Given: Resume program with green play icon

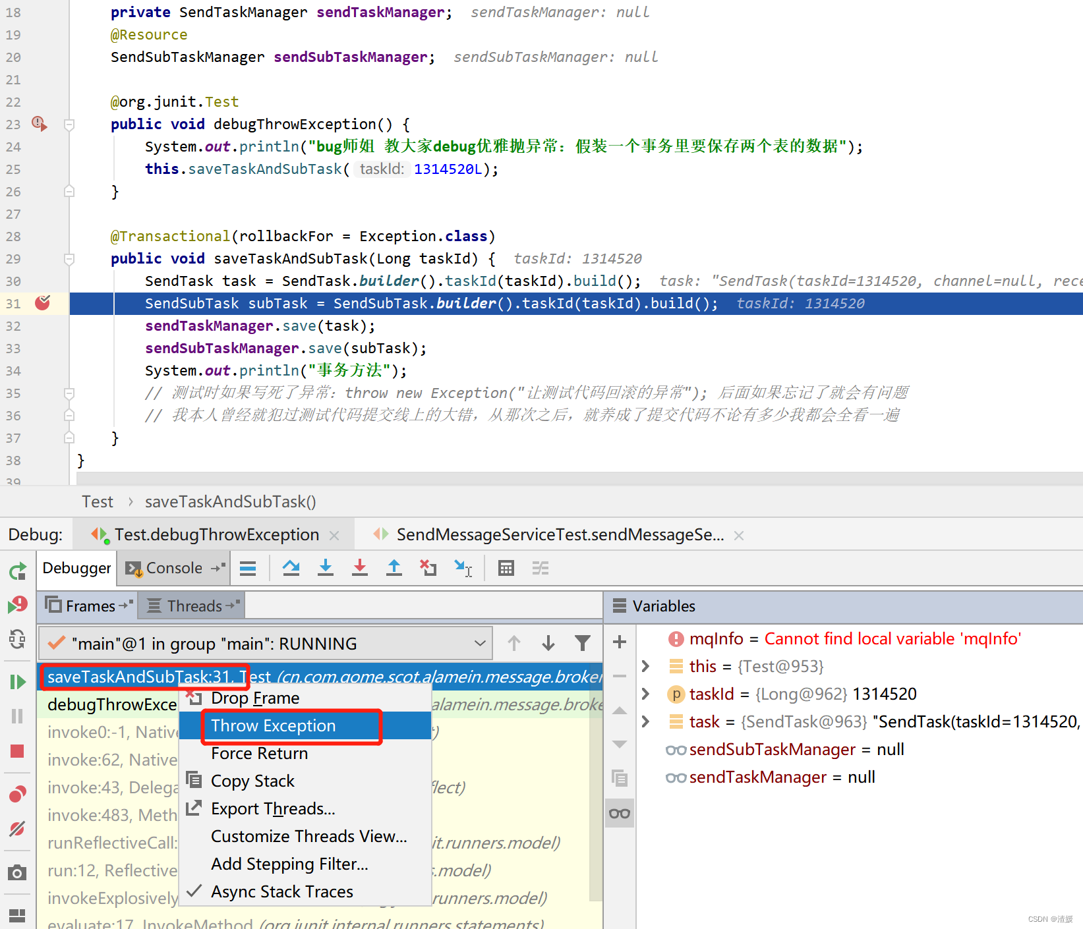Looking at the screenshot, I should [18, 681].
